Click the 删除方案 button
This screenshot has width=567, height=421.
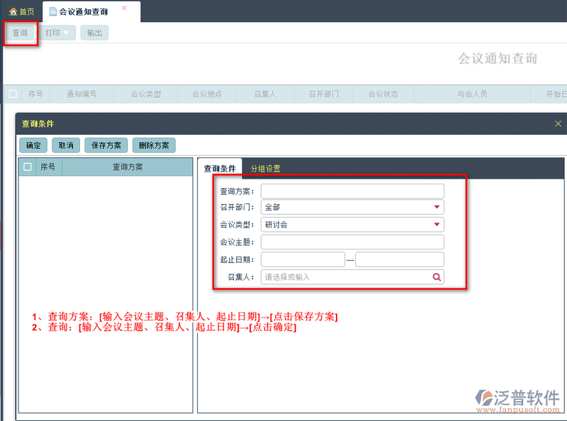(153, 145)
